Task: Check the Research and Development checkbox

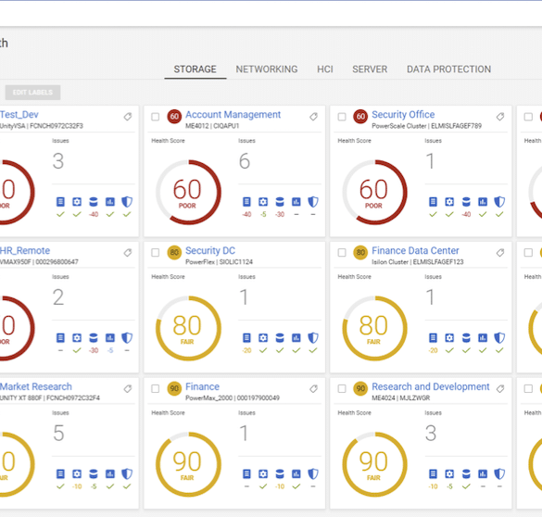Action: coord(342,389)
